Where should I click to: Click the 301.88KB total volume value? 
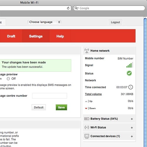tap(127, 94)
